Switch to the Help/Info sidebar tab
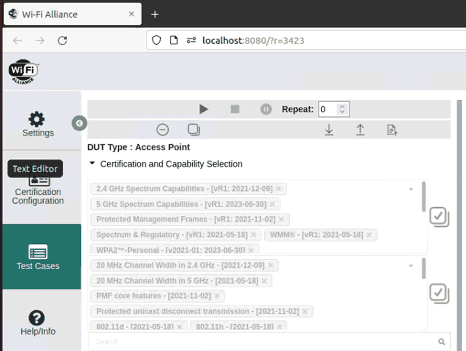 tap(38, 323)
